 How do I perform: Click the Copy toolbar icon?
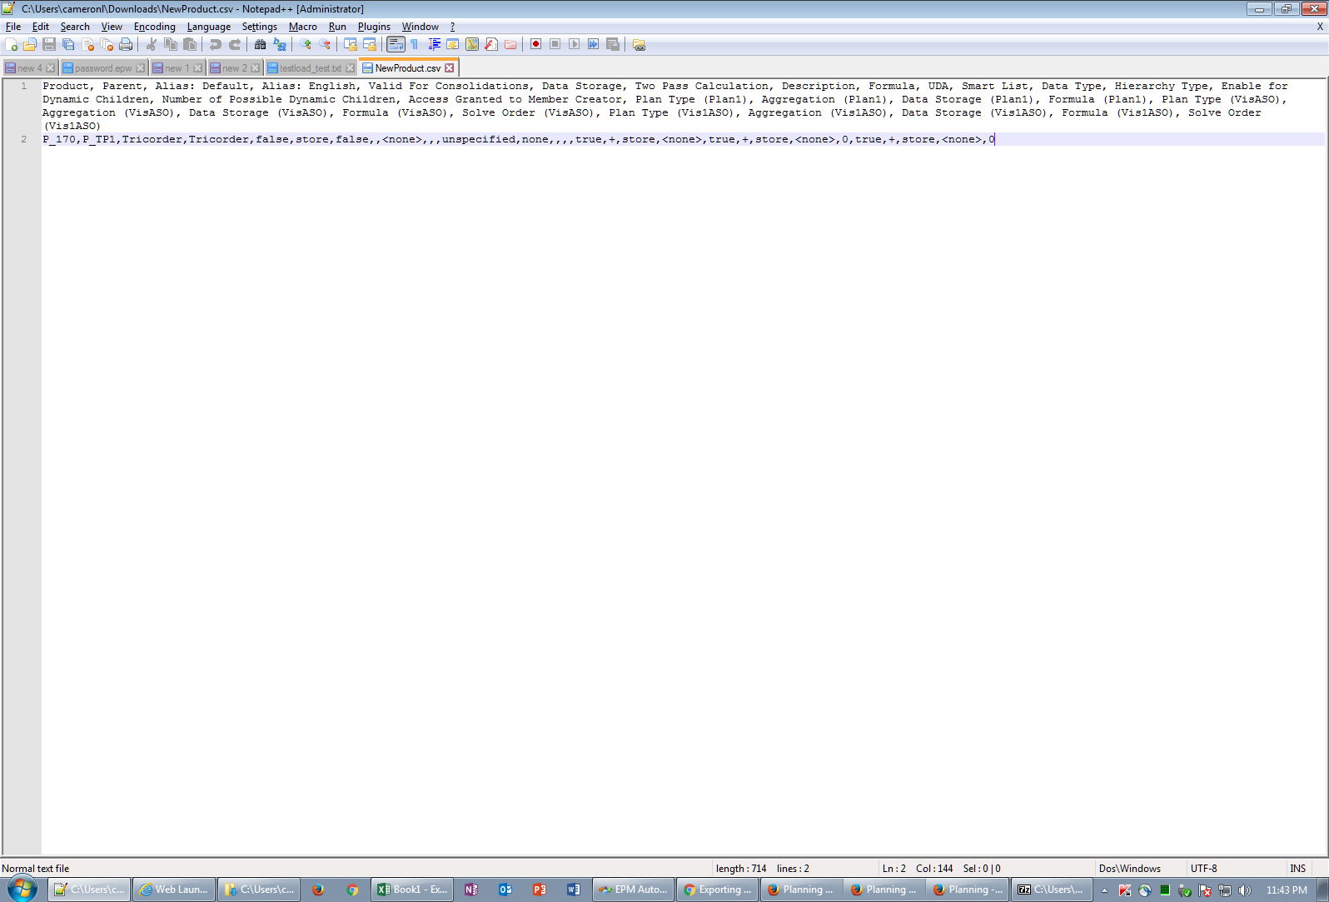[171, 44]
